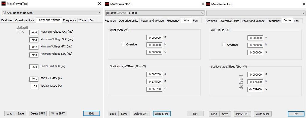Click Write SPPT in middle window
The image size is (306, 118).
tap(162, 114)
